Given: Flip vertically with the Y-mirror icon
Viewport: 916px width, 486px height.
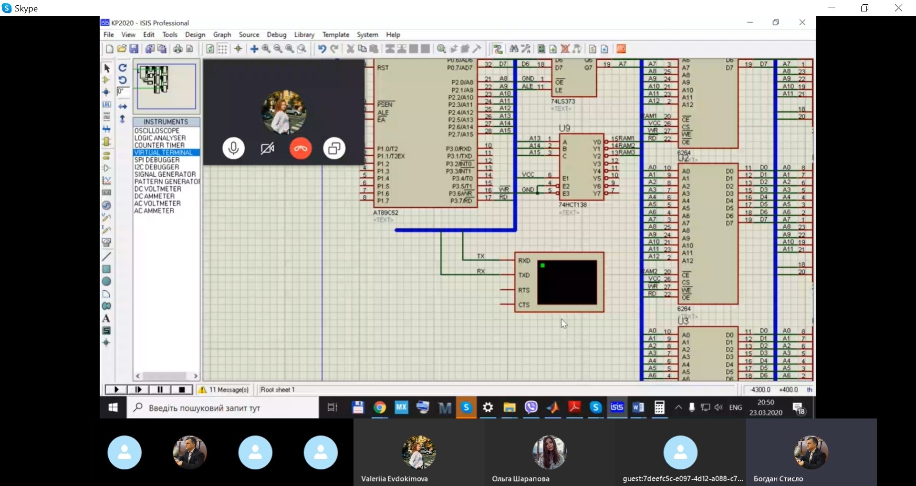Looking at the screenshot, I should (123, 119).
